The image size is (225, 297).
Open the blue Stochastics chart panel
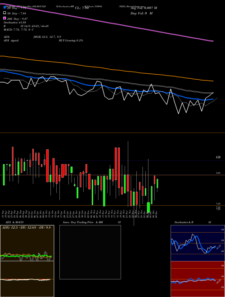coord(198,243)
